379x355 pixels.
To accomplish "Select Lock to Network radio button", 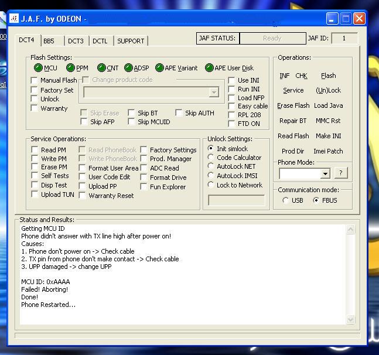I will 211,185.
